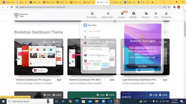Screen dimensions: 186x104
Task: Click the Bootstrap Bundle icon in dropdown
Action: point(85,55)
